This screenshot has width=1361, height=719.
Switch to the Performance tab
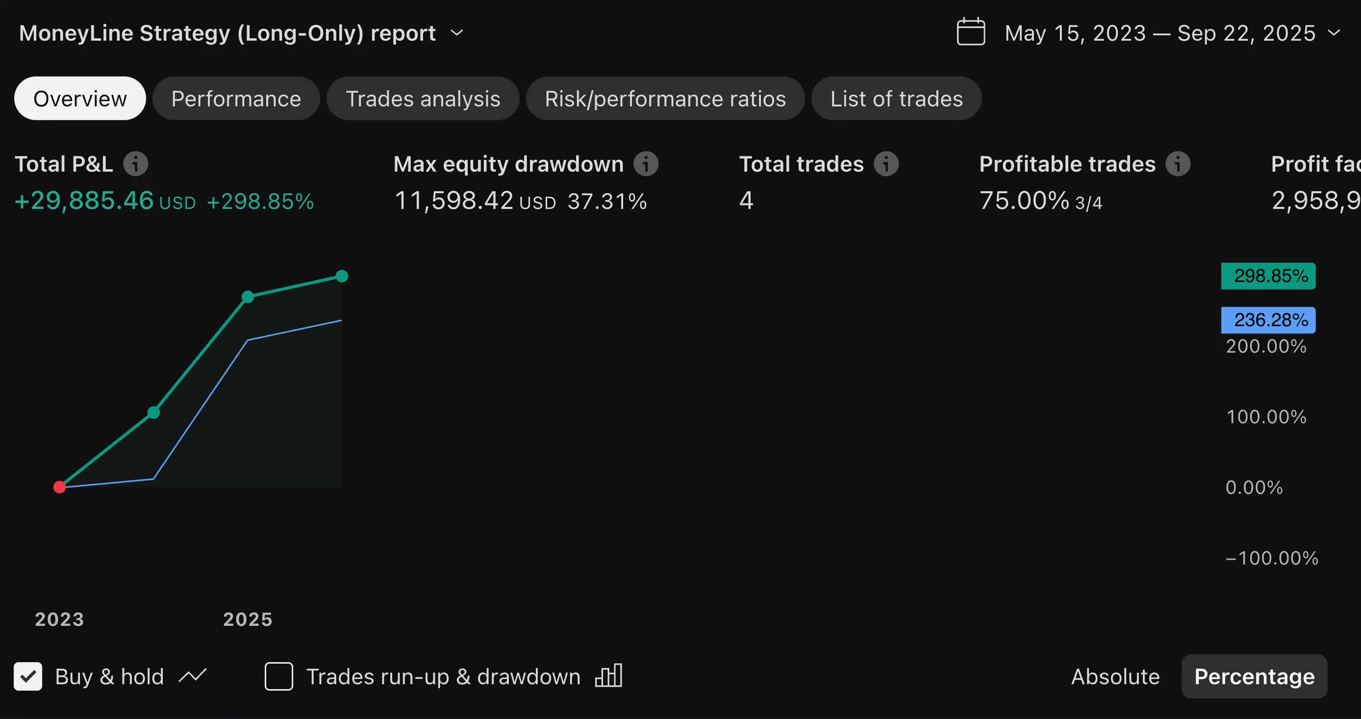click(236, 99)
